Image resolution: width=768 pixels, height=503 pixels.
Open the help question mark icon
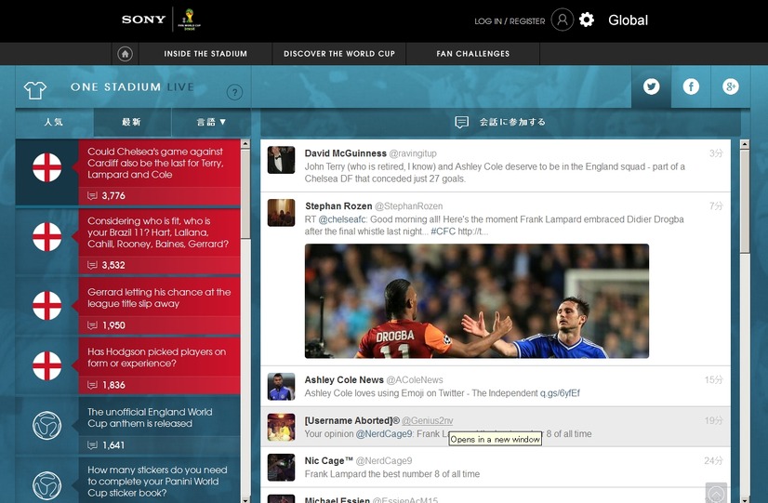point(234,92)
